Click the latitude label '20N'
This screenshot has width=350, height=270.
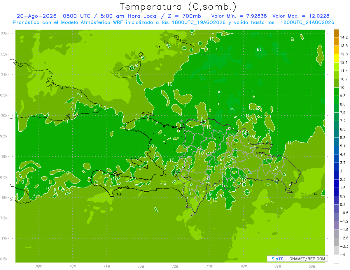click(x=5, y=116)
